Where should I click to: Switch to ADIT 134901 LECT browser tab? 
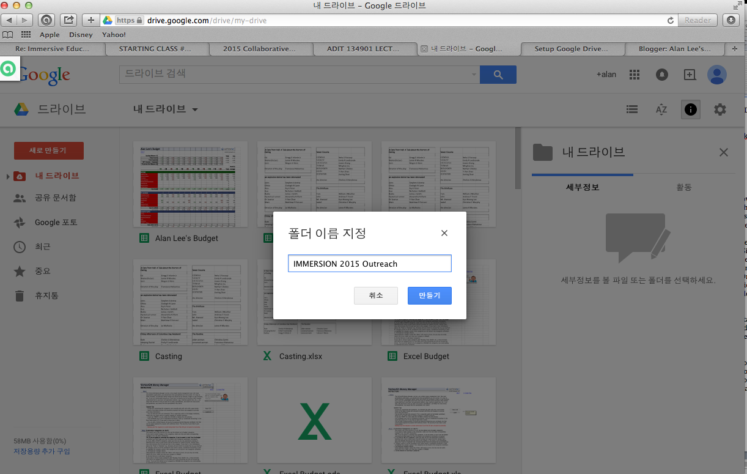tap(364, 49)
